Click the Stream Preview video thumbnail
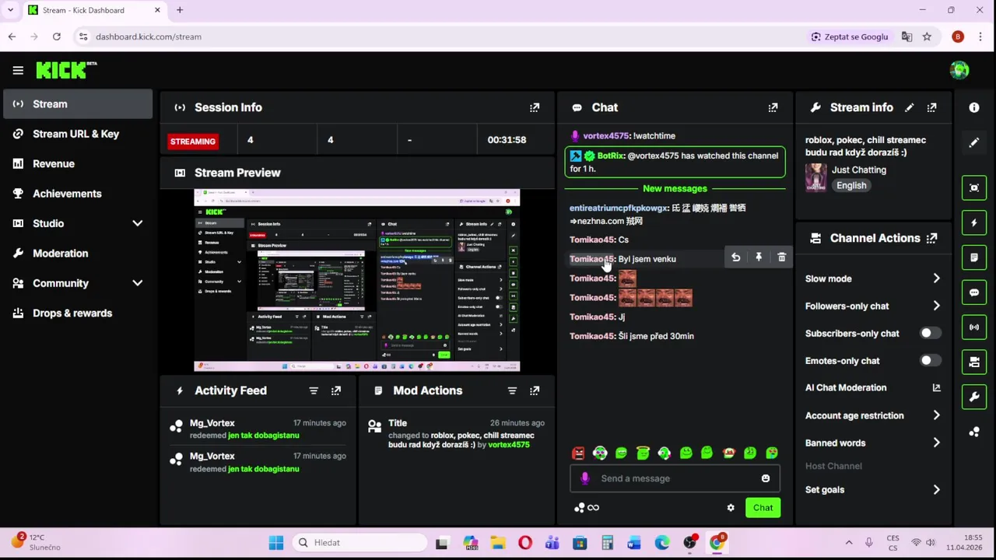The width and height of the screenshot is (996, 560). pos(357,280)
